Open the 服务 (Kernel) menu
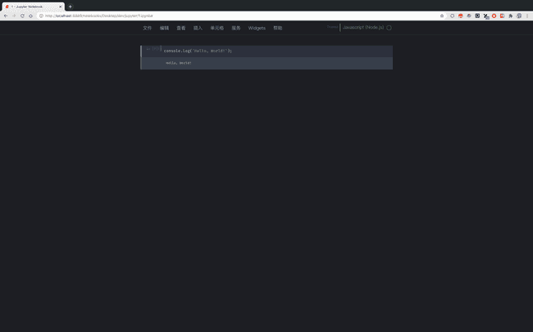The width and height of the screenshot is (533, 332). click(x=236, y=28)
